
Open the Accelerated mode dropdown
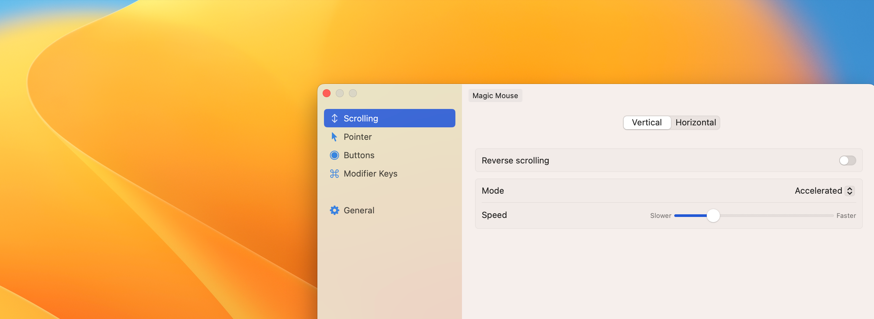824,191
